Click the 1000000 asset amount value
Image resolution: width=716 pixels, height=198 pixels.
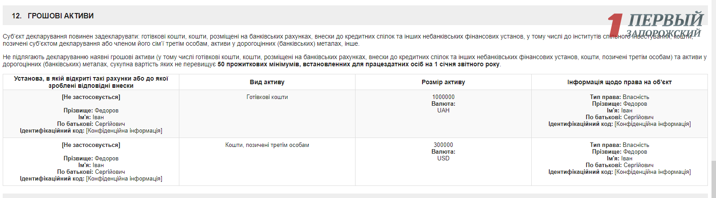click(443, 97)
